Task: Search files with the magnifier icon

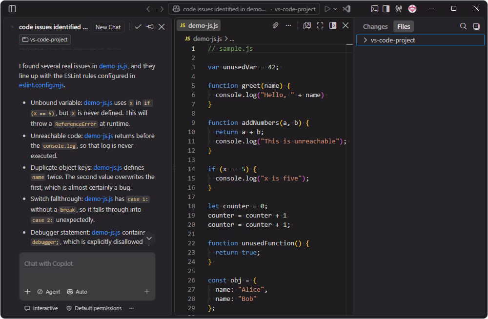Action: (x=463, y=26)
